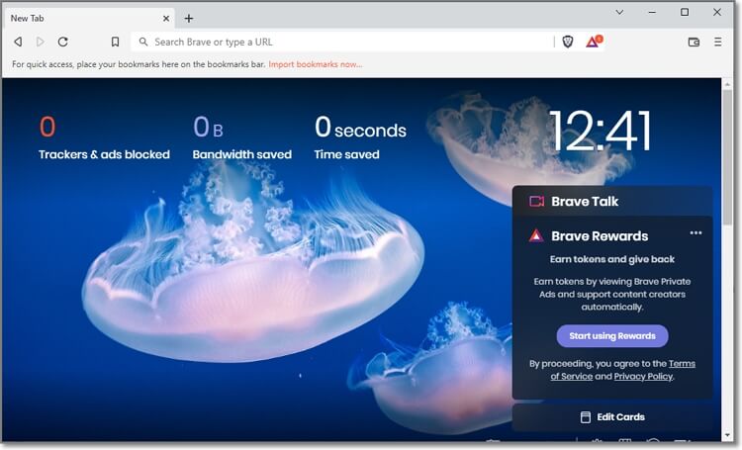
Task: Open the Brave Wallet icon
Action: point(694,42)
